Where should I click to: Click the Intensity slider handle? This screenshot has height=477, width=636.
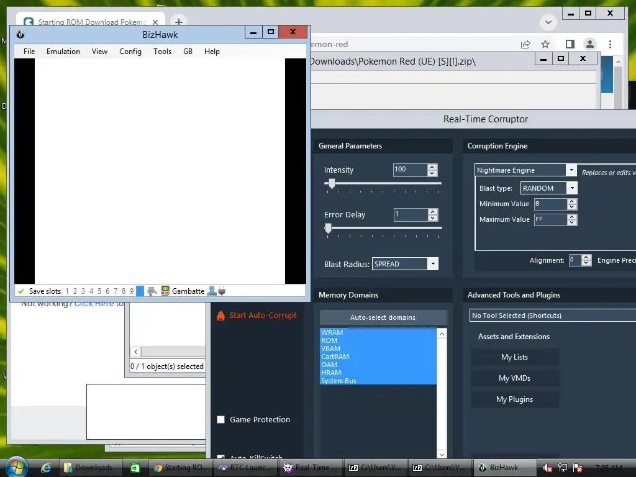point(332,184)
